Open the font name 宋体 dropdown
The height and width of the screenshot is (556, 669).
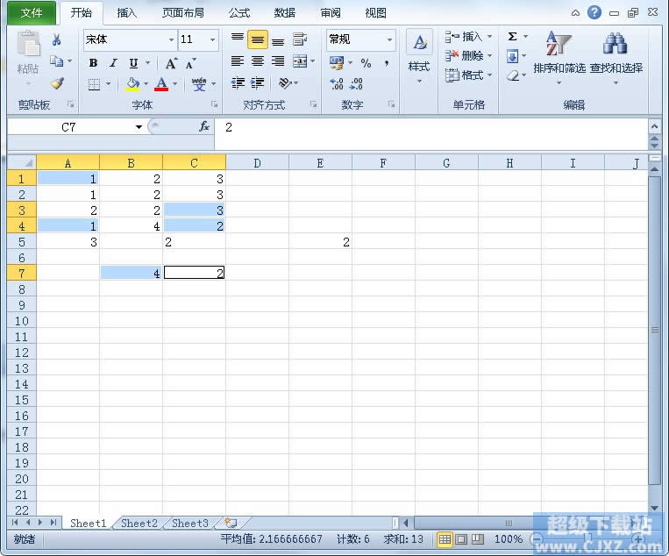click(x=171, y=39)
